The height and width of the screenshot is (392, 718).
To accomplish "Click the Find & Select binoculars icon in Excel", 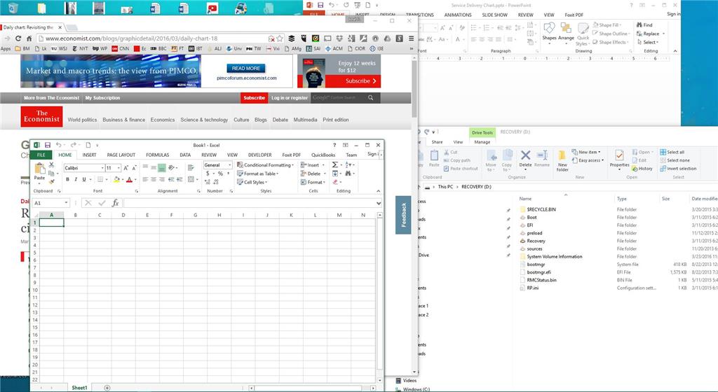I will pyautogui.click(x=348, y=174).
